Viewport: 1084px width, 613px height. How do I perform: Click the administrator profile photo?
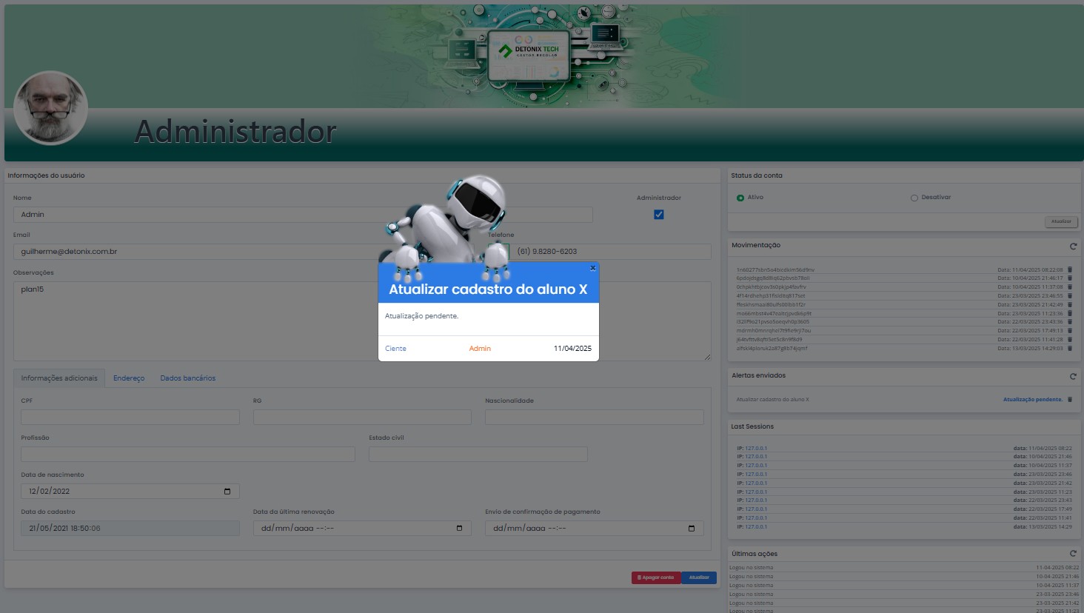click(x=51, y=108)
